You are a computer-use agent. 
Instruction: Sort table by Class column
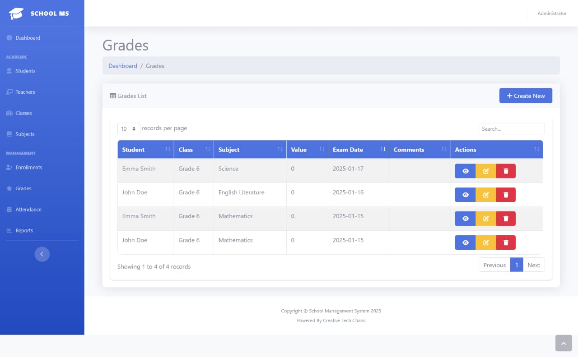[x=194, y=150]
